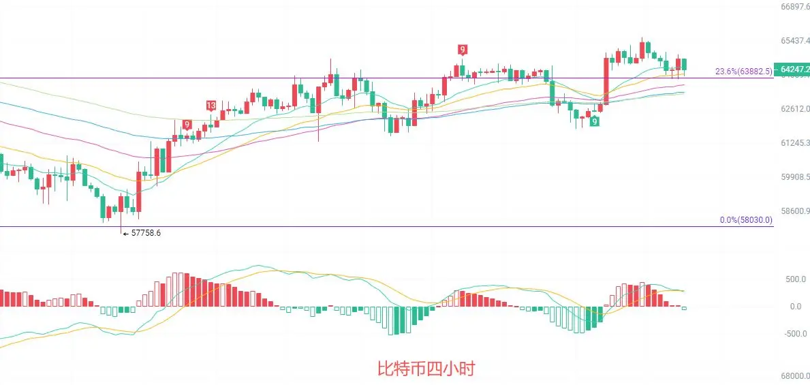Click the red 9 marker at the 64000 peak
Image resolution: width=810 pixels, height=385 pixels.
coord(463,50)
